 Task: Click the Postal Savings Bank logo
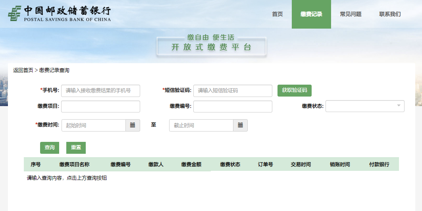tap(60, 14)
